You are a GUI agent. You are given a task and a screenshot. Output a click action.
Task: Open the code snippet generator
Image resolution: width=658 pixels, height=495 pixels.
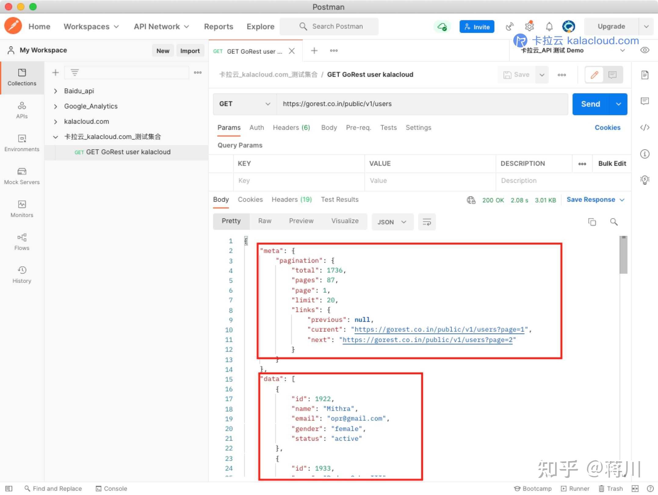(645, 128)
